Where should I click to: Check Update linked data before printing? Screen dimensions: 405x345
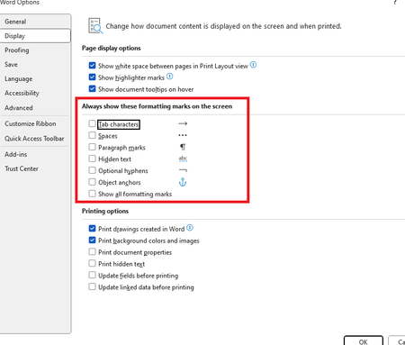point(92,286)
